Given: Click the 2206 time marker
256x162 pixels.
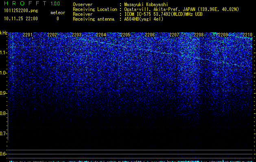Looking at the screenshot, I should click(x=150, y=35).
